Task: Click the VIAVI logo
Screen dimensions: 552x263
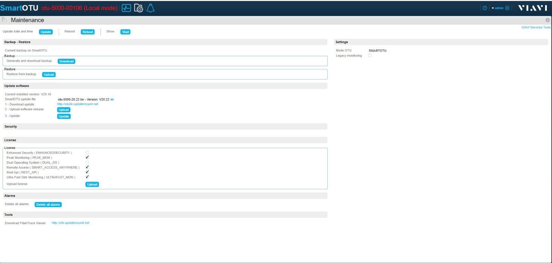Action: pos(532,8)
